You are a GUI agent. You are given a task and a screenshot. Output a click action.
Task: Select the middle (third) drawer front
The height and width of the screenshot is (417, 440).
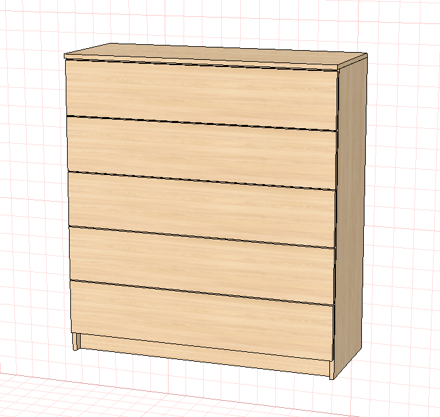(202, 210)
